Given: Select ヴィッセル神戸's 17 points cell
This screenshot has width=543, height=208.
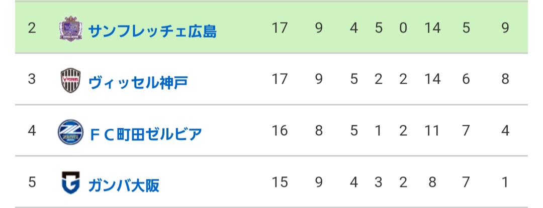Looking at the screenshot, I should pyautogui.click(x=280, y=79).
